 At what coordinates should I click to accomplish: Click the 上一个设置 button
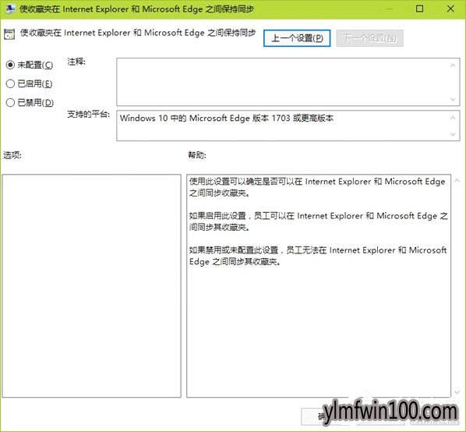pos(297,38)
